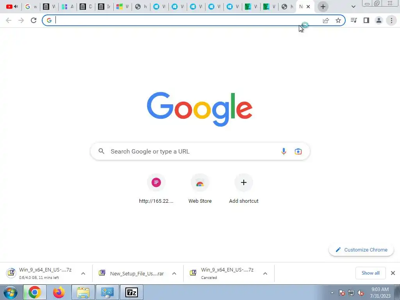The width and height of the screenshot is (400, 300).
Task: Open the media controls button
Action: (x=354, y=20)
